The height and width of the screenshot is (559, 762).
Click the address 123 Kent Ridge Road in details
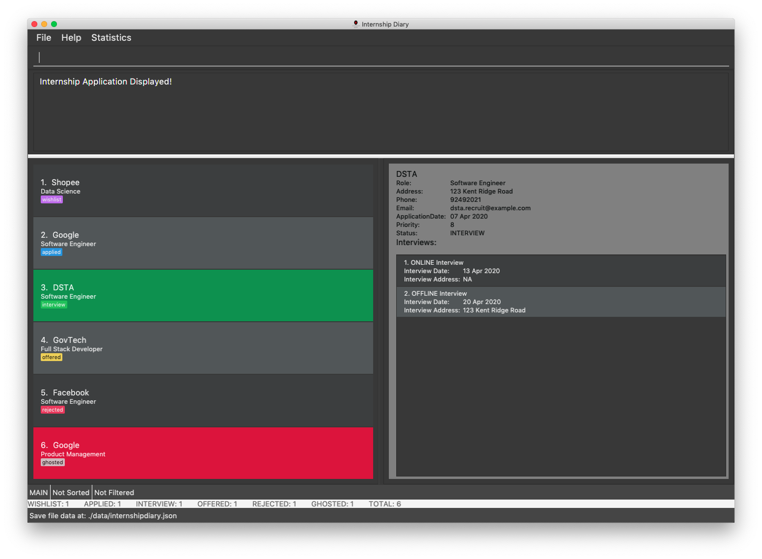point(481,192)
